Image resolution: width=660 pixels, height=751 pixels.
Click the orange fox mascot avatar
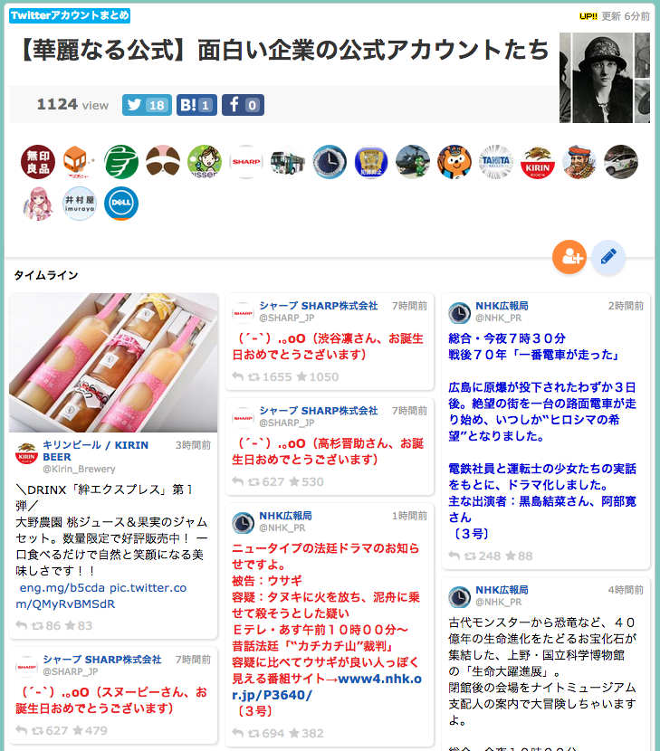[x=454, y=162]
